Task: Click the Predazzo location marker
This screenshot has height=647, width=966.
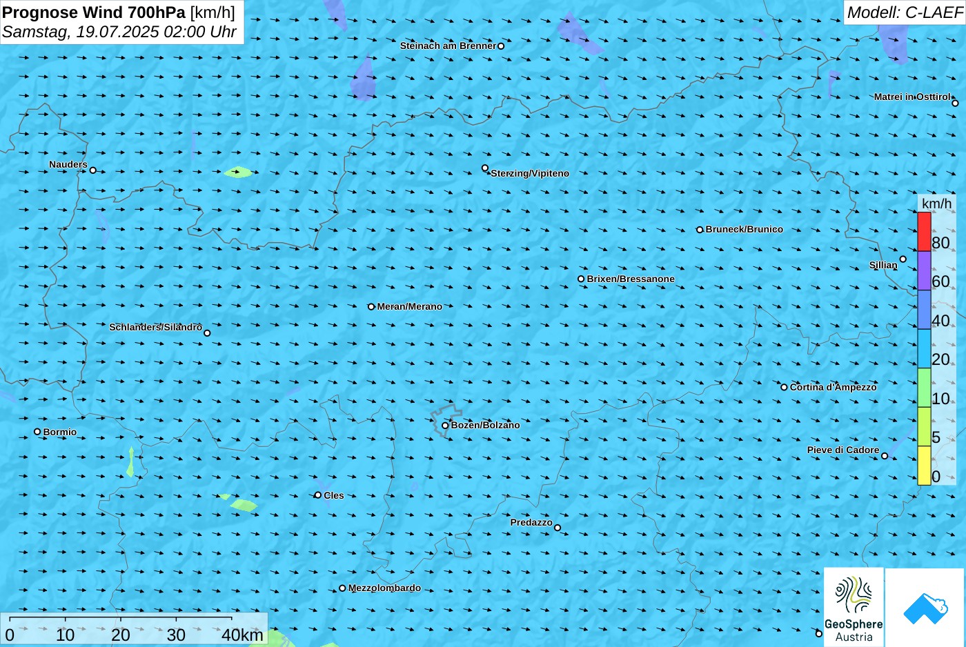Action: pyautogui.click(x=558, y=528)
